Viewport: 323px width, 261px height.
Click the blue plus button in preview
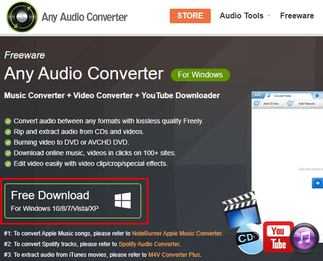[317, 183]
